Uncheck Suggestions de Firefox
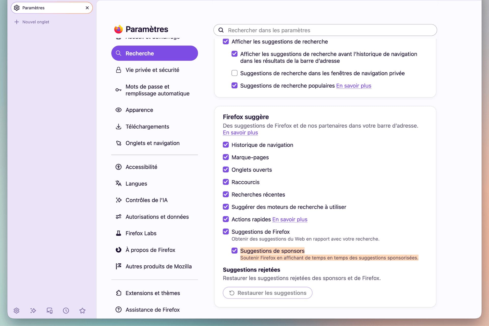 [x=226, y=232]
